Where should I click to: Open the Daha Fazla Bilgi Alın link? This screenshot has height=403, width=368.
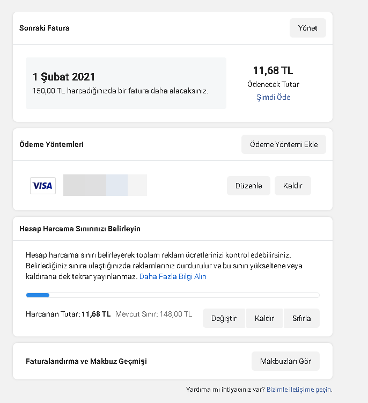[x=173, y=276]
